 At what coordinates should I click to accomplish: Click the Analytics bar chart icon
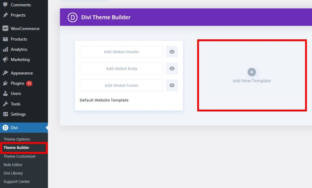click(5, 49)
